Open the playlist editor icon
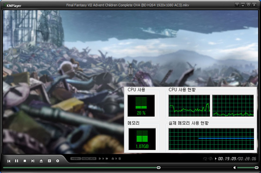Image resolution: width=261 pixels, height=173 pixels. 49,161
